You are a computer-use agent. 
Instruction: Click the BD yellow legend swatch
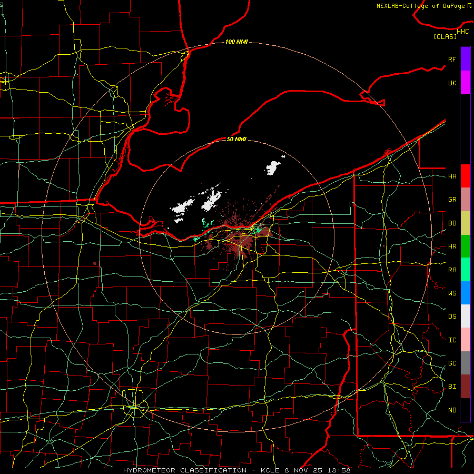pos(465,223)
